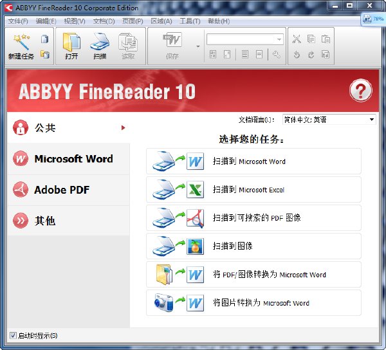The image size is (386, 350).
Task: Choose the 扫描到图像 task
Action: [253, 246]
